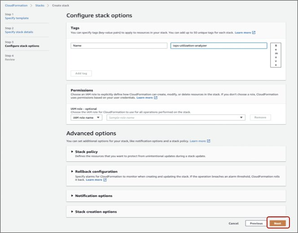The height and width of the screenshot is (233, 298).
Task: Go to the Stacks breadcrumb
Action: (40, 5)
